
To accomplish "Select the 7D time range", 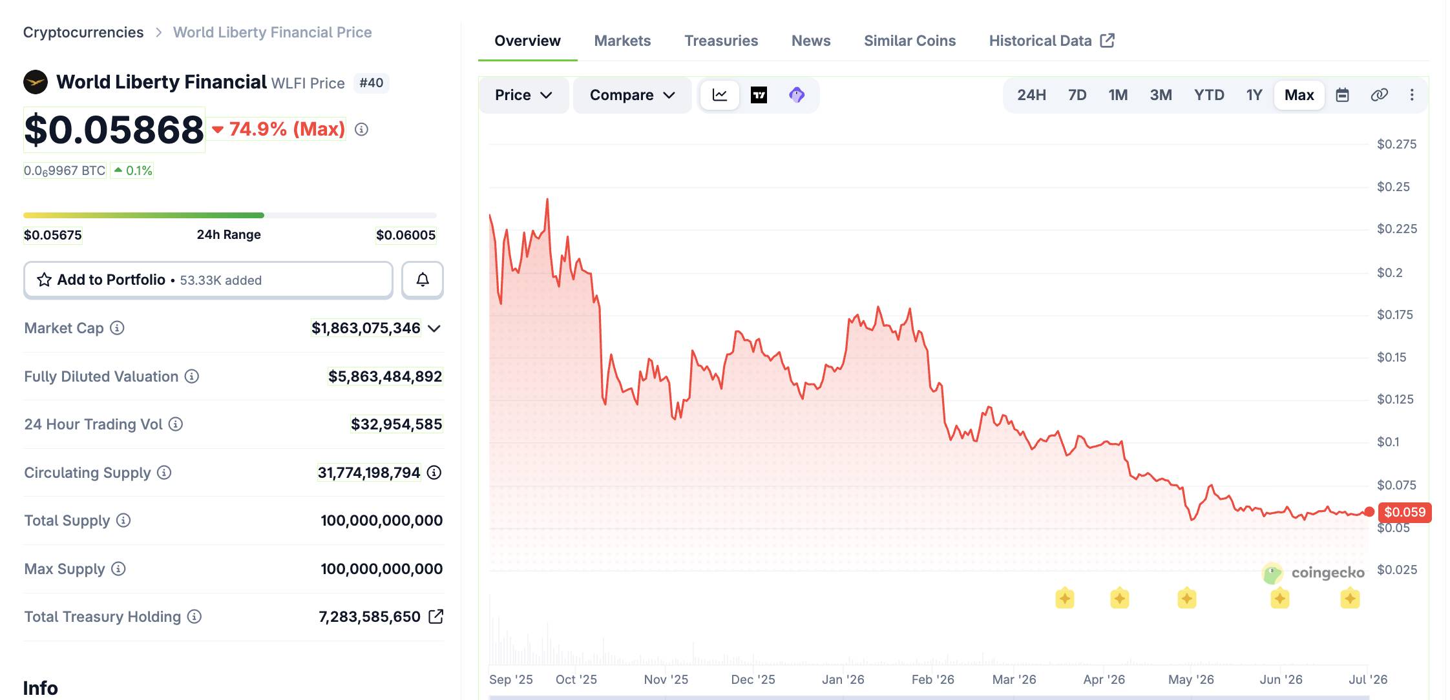I will (x=1077, y=95).
